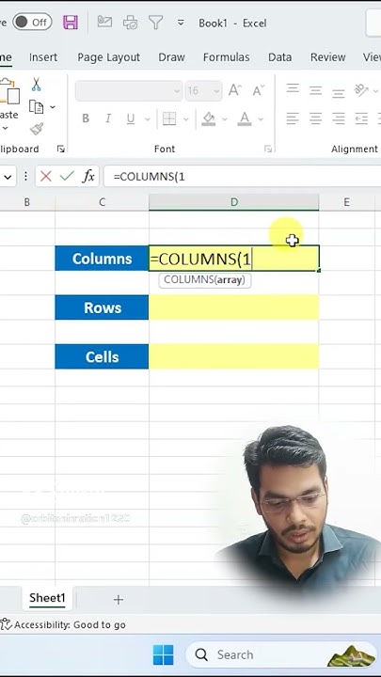Select the Sheet1 tab
This screenshot has height=677, width=381.
click(47, 598)
